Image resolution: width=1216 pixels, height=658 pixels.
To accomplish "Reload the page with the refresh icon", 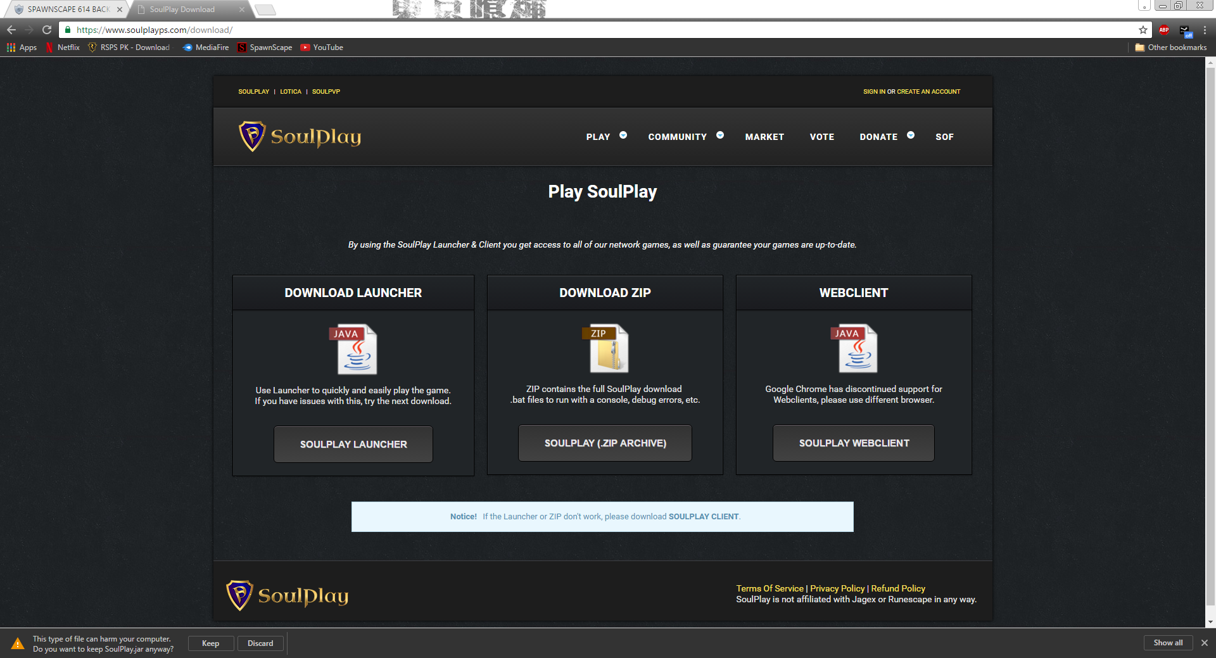I will tap(47, 30).
